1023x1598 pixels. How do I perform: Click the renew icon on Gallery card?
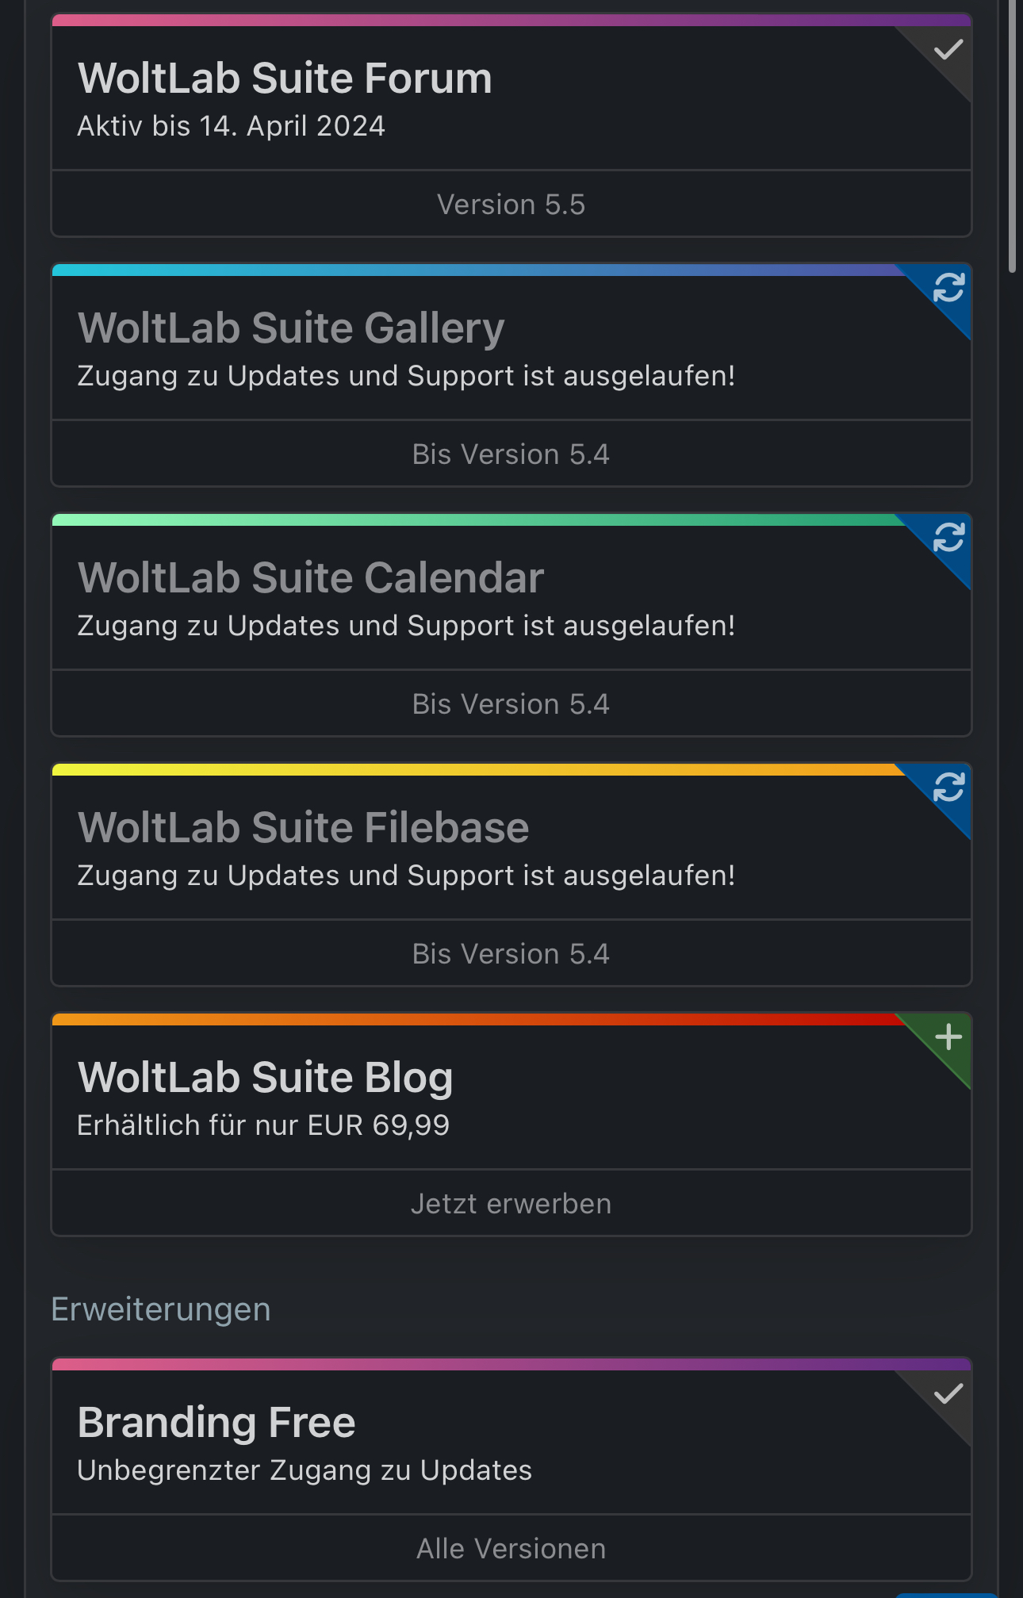(x=948, y=287)
